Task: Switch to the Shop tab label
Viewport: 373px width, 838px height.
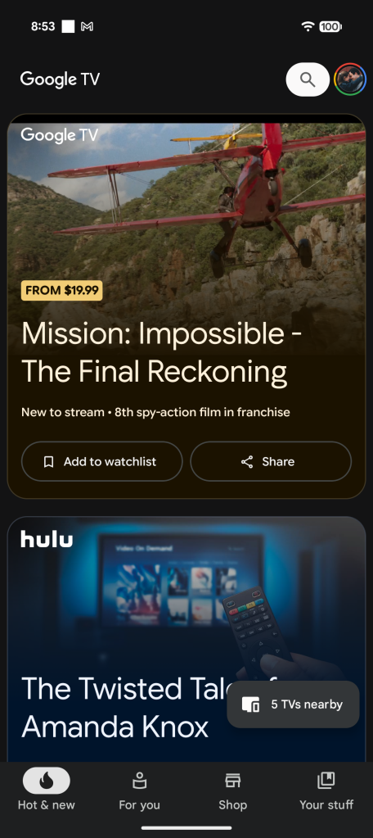Action: tap(232, 805)
